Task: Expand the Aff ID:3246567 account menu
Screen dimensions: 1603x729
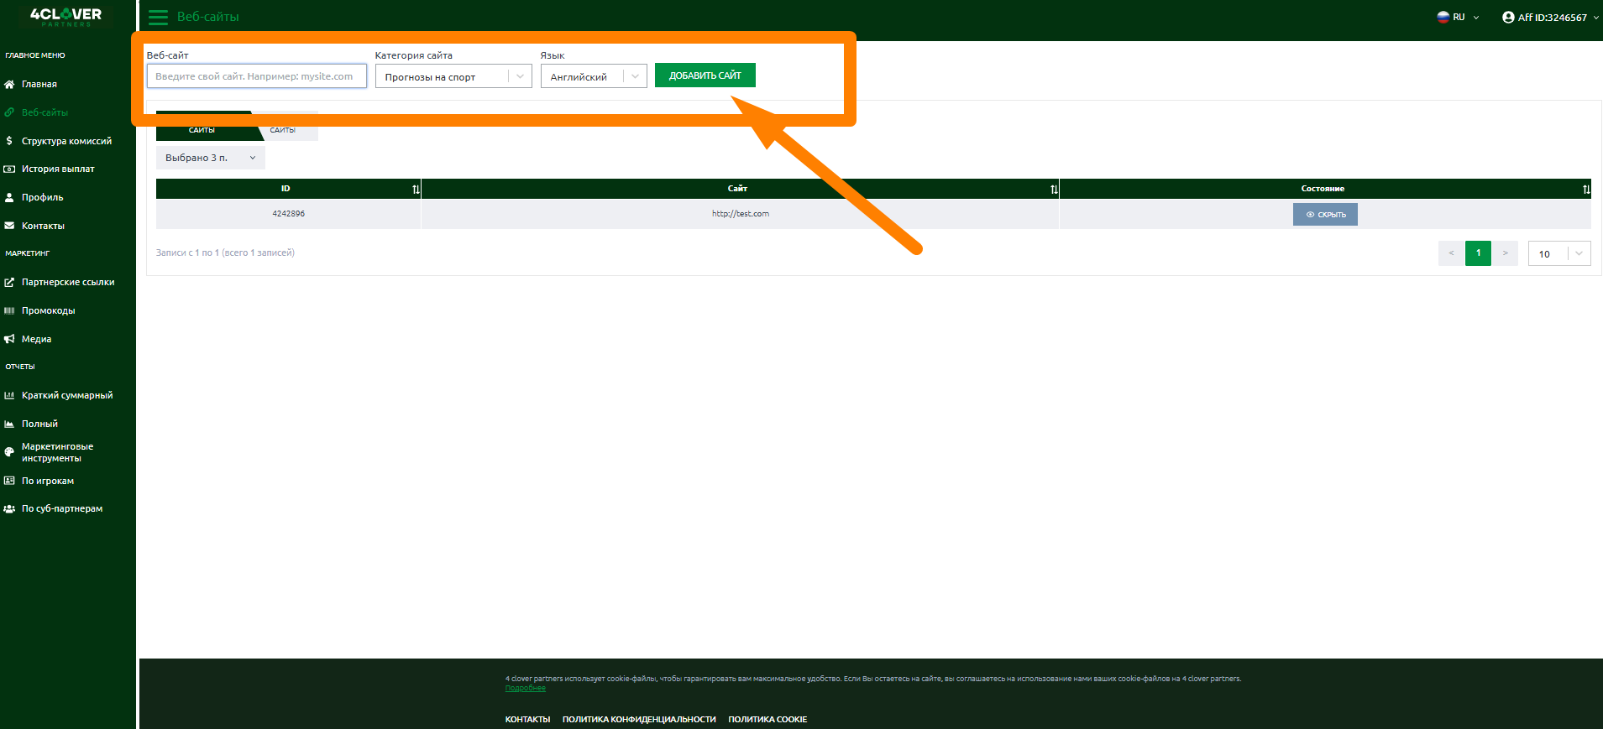Action: click(x=1552, y=17)
